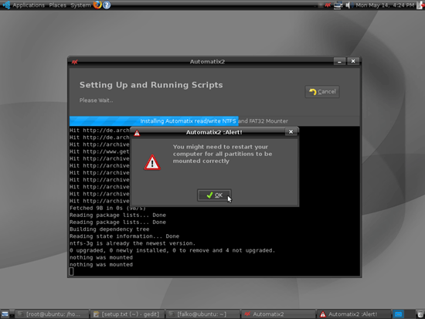Click the 'Setting Up and Running Scripts' heading
This screenshot has width=425, height=319.
(x=151, y=85)
